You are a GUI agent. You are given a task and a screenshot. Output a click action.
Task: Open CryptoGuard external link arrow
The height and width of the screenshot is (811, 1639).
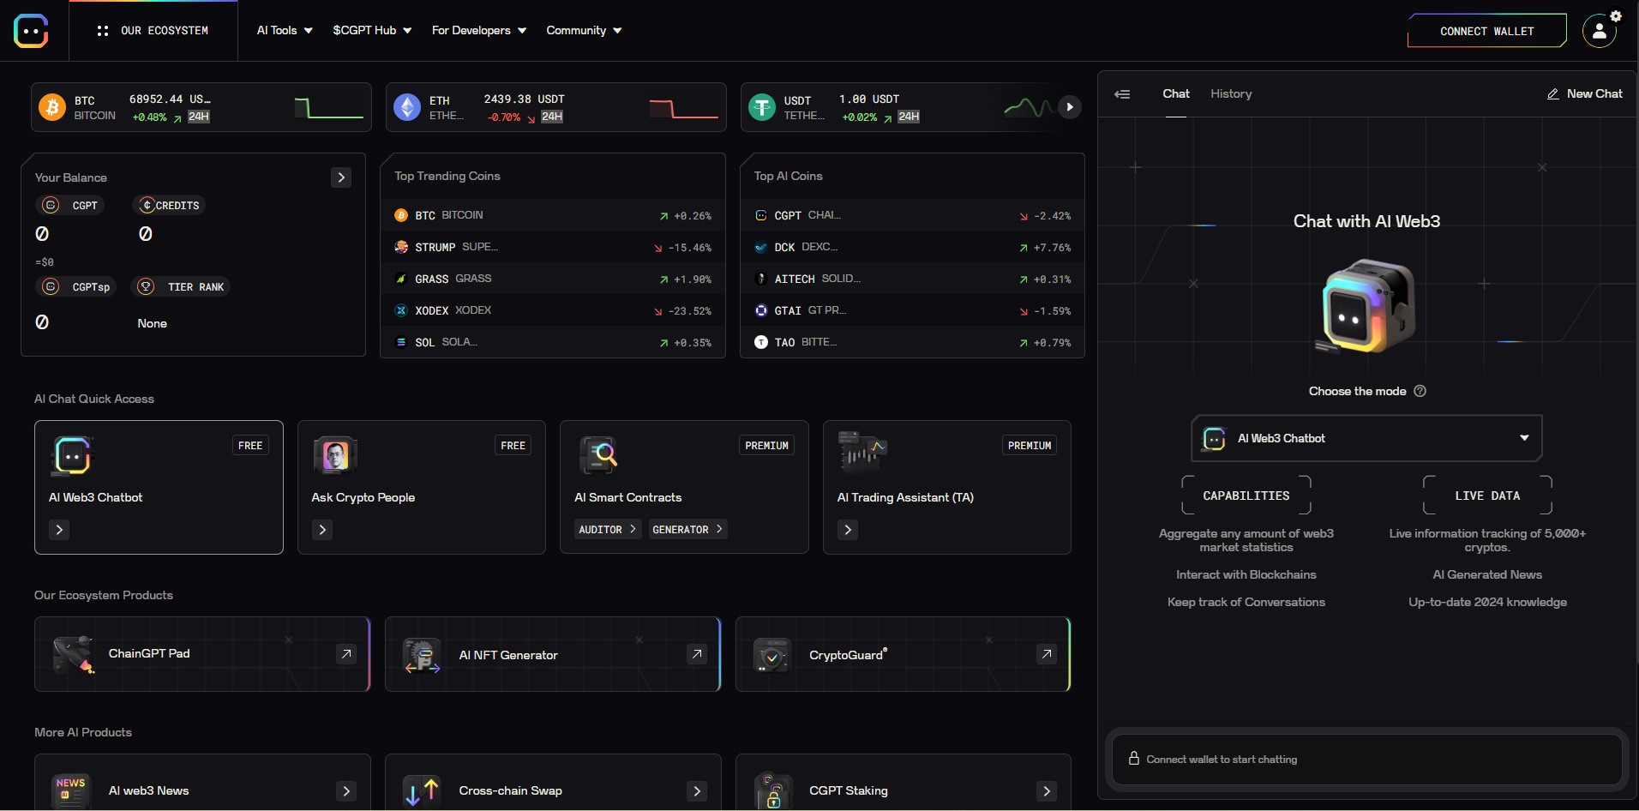pyautogui.click(x=1047, y=654)
